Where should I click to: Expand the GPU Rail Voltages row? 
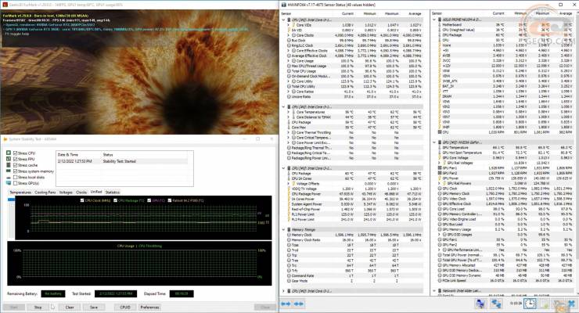440,163
